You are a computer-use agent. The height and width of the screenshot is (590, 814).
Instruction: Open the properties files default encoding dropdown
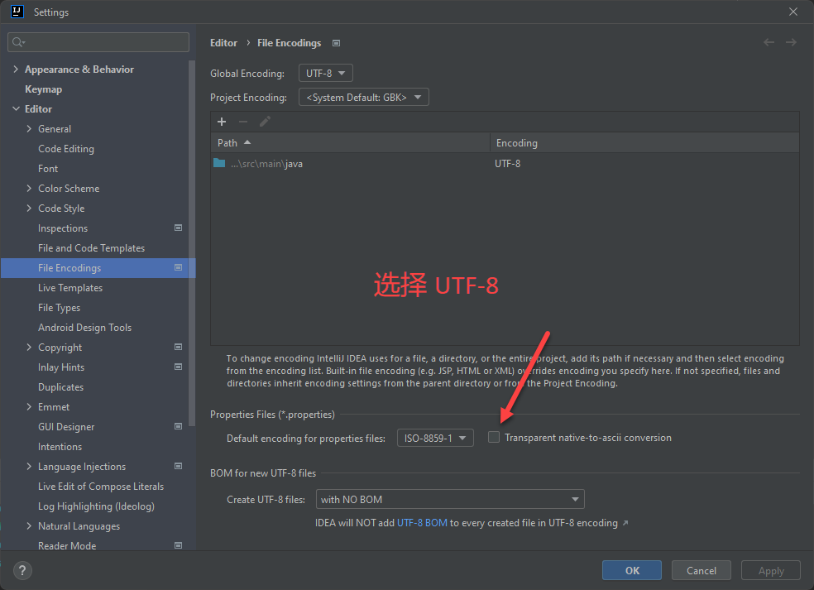click(x=435, y=438)
